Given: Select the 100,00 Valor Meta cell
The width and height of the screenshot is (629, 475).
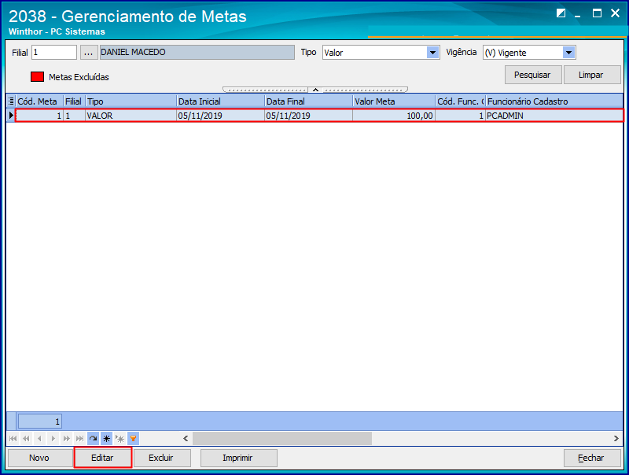Looking at the screenshot, I should tap(394, 116).
